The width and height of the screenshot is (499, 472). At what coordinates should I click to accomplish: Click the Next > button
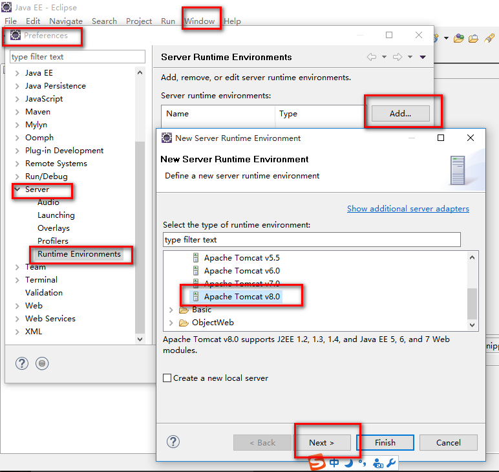pyautogui.click(x=321, y=442)
